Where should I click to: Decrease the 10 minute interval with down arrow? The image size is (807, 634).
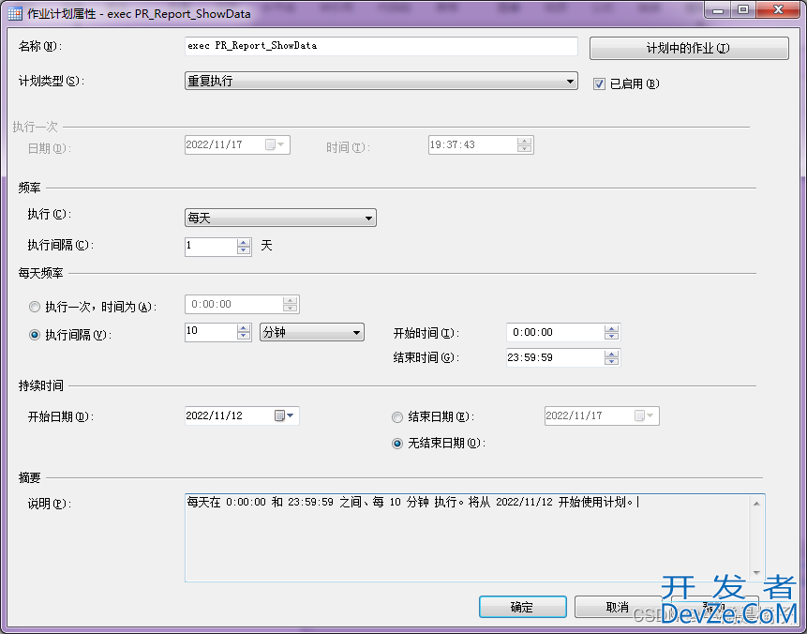tap(244, 336)
